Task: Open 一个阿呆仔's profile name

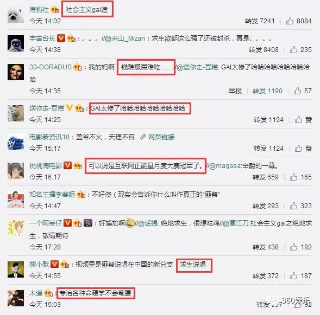Action: [x=46, y=223]
